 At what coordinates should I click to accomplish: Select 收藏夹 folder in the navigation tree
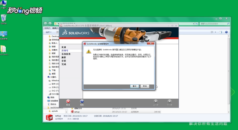(53, 50)
